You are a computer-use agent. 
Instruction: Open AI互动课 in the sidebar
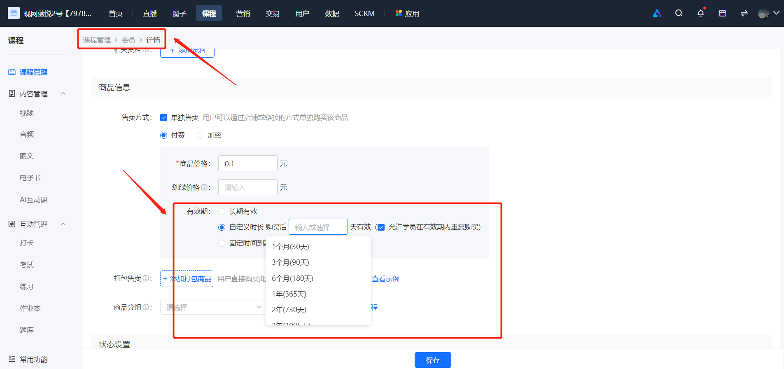[x=34, y=200]
